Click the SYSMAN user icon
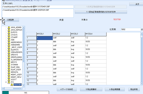Viewport: 143px width, 94px height. (x=9, y=65)
